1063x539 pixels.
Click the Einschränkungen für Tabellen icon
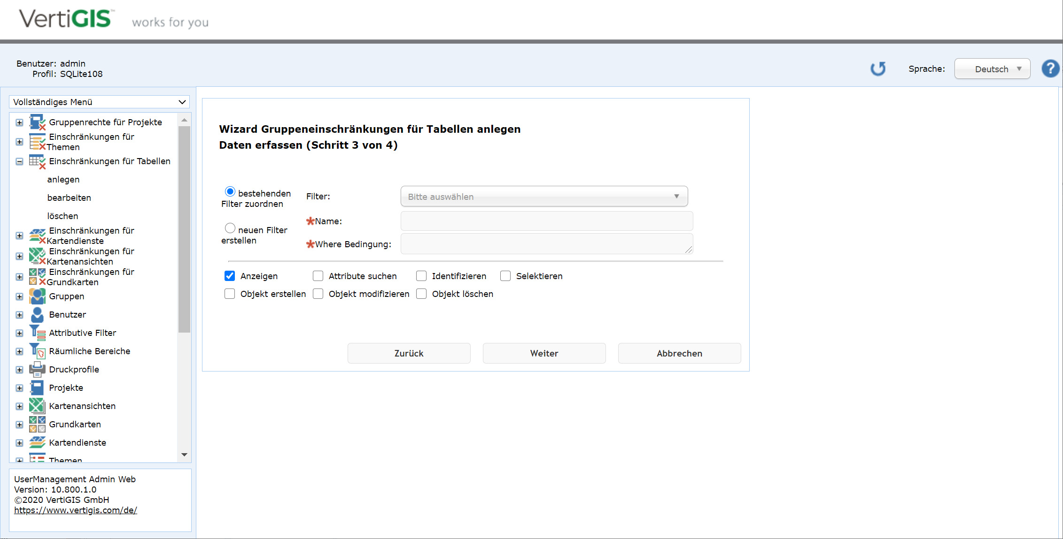point(37,161)
